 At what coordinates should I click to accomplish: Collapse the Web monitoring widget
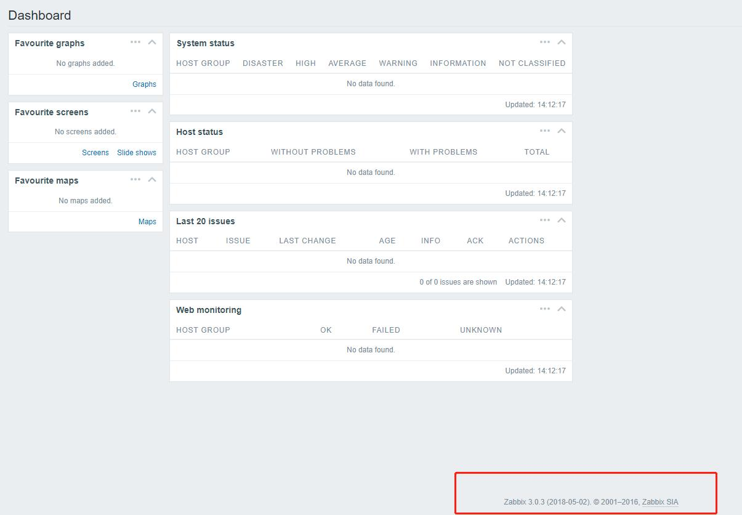pos(562,309)
